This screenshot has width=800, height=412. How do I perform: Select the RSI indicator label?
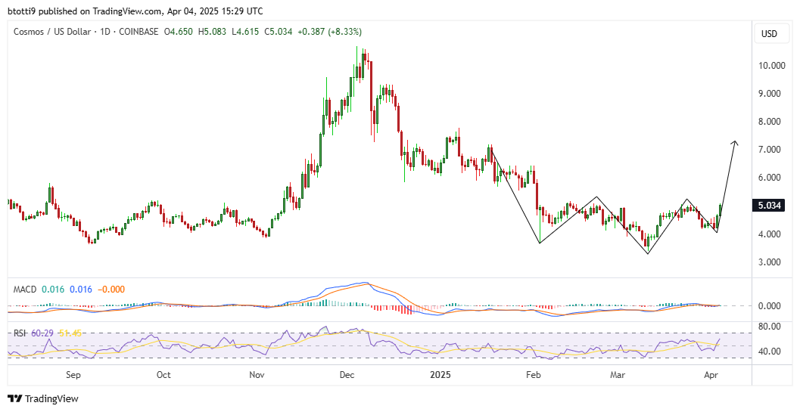click(20, 333)
